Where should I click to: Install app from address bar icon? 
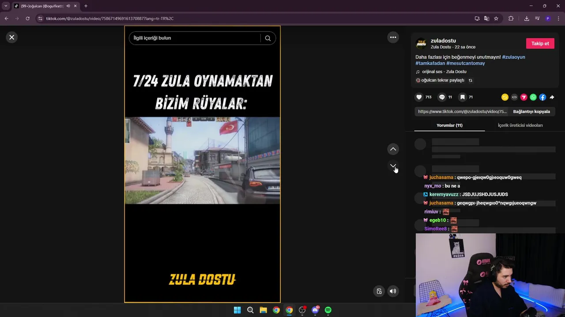477,18
